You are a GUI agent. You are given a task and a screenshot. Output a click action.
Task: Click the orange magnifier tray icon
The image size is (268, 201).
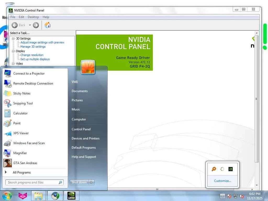[x=214, y=169]
